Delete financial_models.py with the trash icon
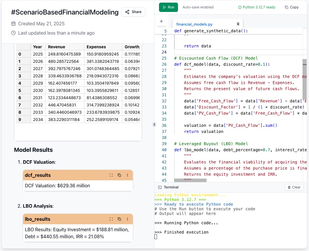 (x=238, y=24)
